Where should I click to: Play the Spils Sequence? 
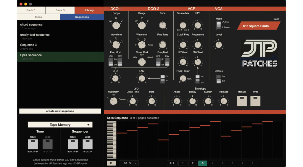coord(111,163)
